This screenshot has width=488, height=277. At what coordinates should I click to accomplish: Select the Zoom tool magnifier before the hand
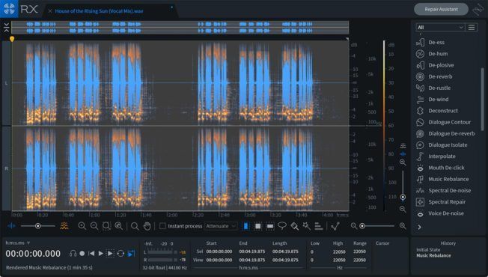tap(135, 226)
